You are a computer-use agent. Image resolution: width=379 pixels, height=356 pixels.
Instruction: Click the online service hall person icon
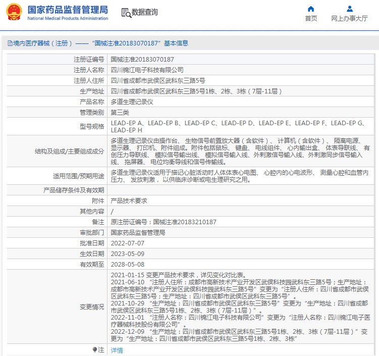[350, 9]
